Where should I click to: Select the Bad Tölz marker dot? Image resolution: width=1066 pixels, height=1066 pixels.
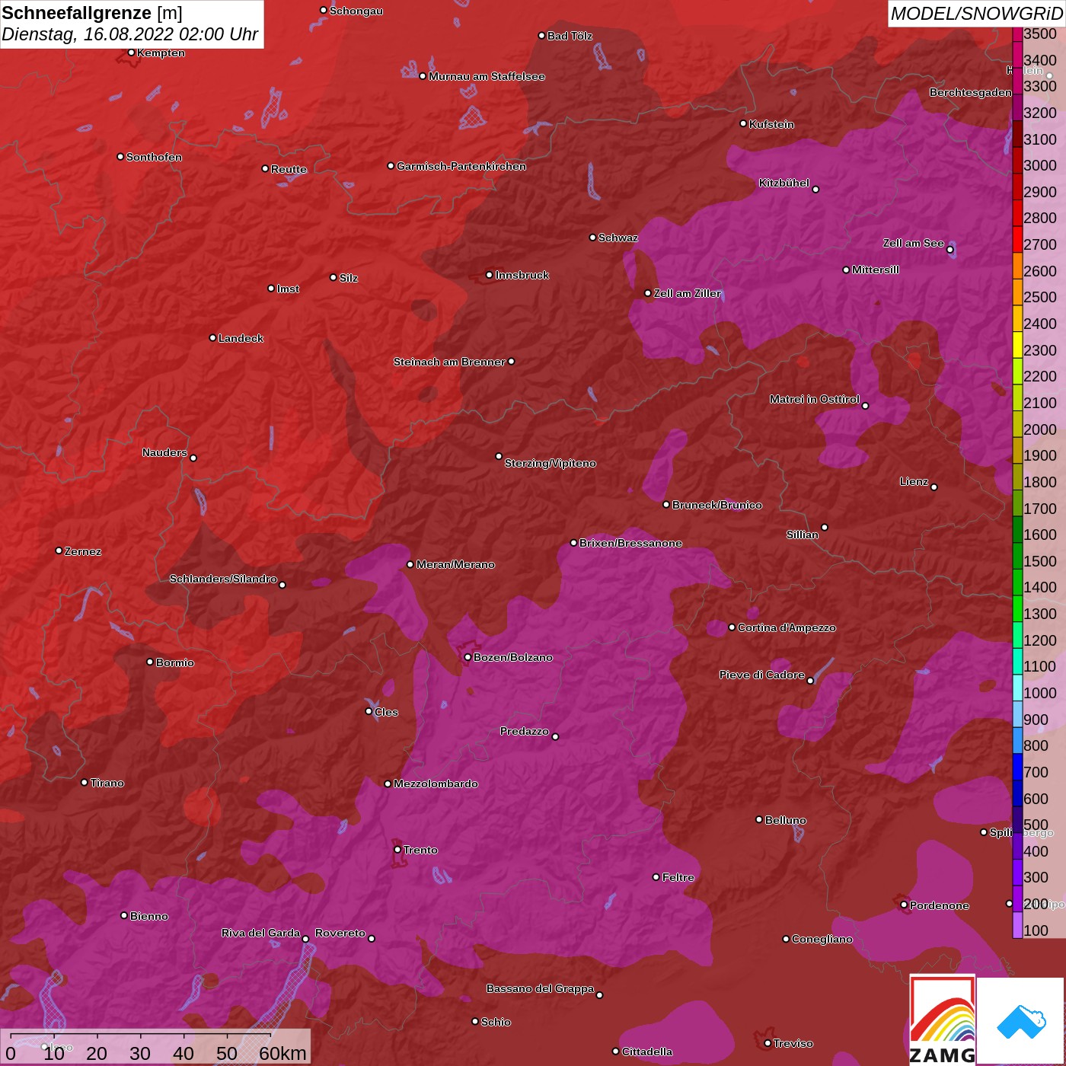[542, 36]
